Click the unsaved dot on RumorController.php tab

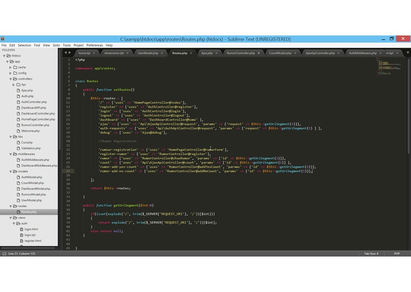(x=258, y=53)
